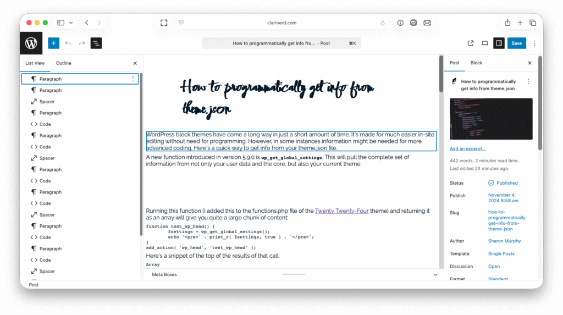
Task: Click the undo arrow in toolbar
Action: (68, 43)
